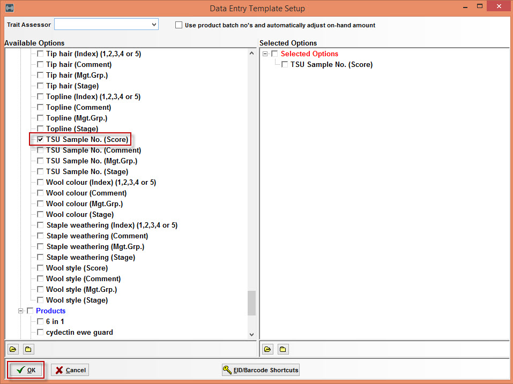
Task: Collapse the Selected Options tree node
Action: [x=265, y=54]
